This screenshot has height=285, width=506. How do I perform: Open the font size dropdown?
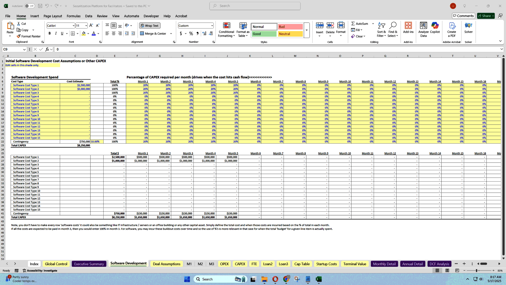(86, 26)
